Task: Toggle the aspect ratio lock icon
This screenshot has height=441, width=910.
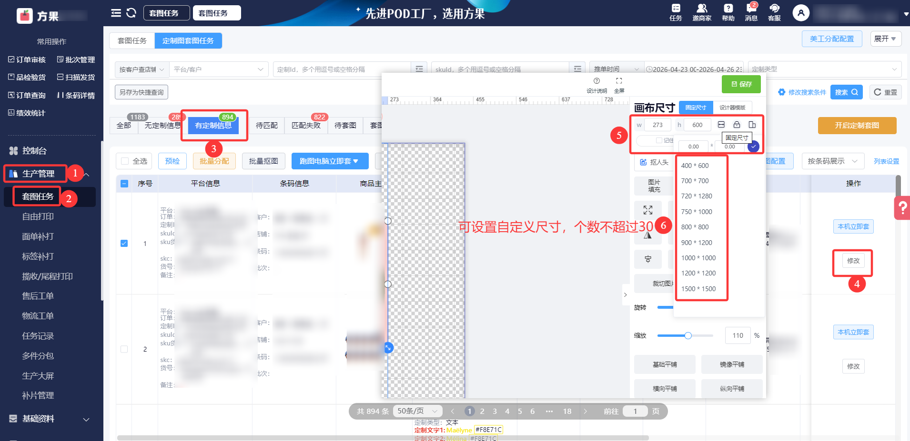Action: click(x=737, y=125)
